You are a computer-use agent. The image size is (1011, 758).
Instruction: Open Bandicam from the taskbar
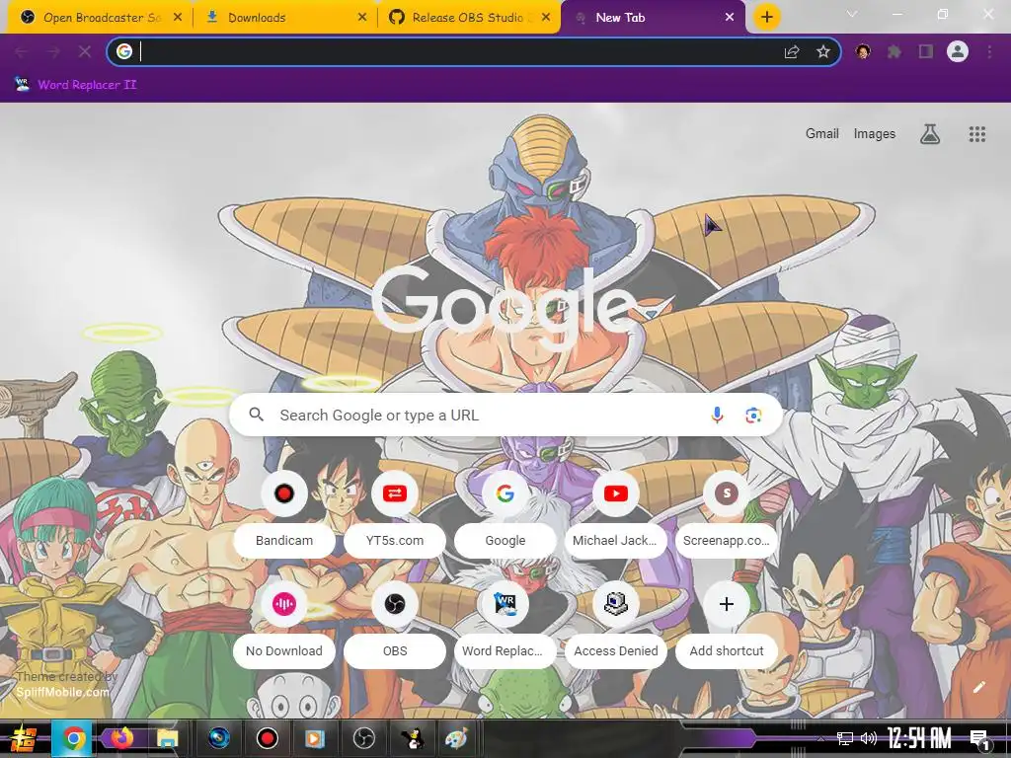tap(267, 738)
